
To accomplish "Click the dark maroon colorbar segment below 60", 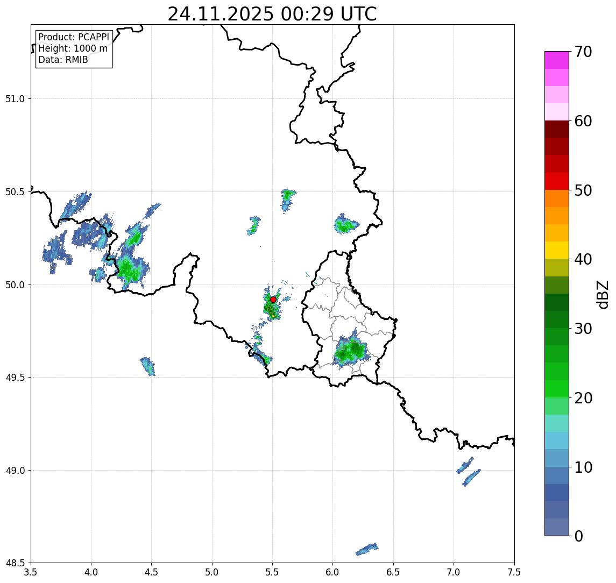I will pyautogui.click(x=557, y=129).
